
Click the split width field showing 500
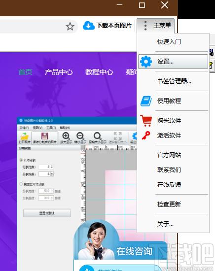tap(46, 191)
